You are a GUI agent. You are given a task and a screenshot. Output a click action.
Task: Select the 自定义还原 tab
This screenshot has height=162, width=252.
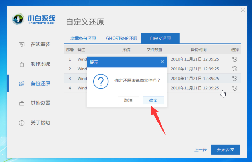pos(160,38)
